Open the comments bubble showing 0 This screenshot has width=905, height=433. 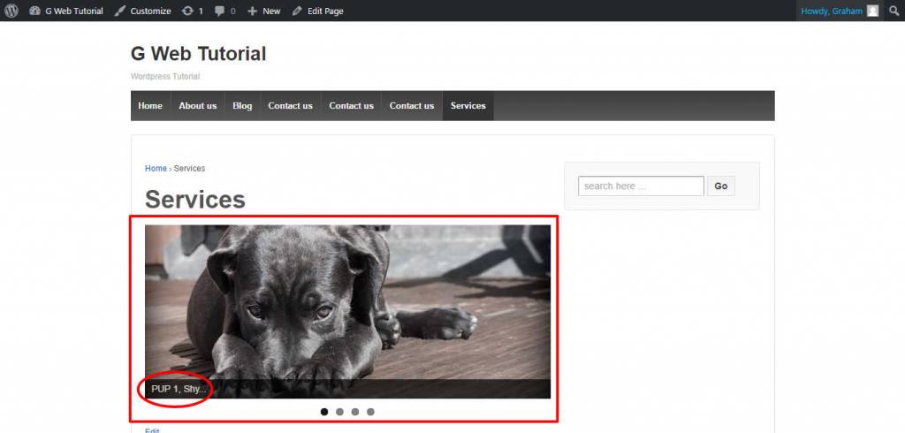224,11
